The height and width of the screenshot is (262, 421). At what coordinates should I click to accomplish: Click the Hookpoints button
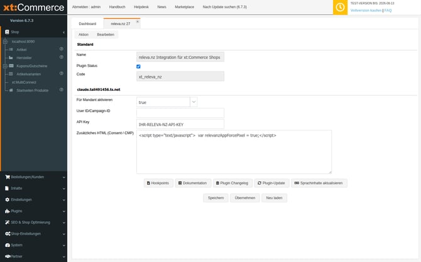point(158,183)
